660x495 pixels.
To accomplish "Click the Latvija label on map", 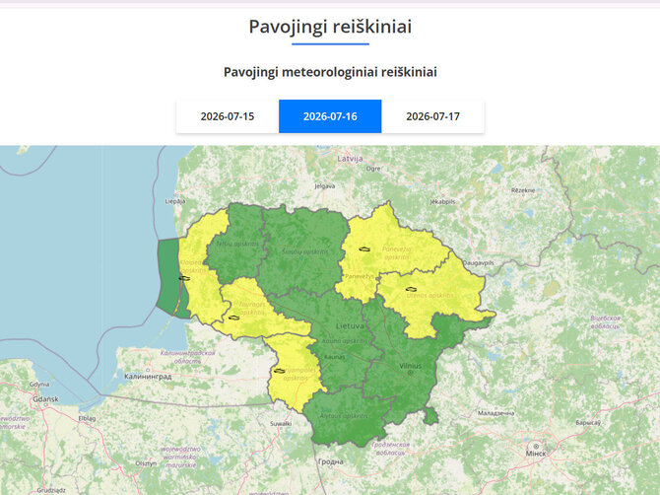I will [x=350, y=159].
